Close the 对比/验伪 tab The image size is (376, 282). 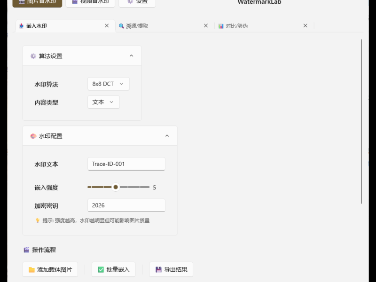coord(305,26)
